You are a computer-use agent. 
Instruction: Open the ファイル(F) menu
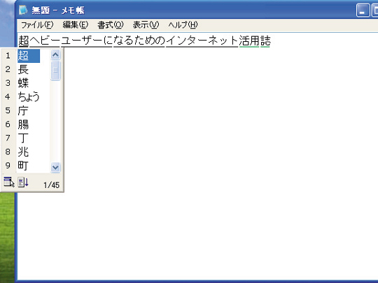(x=37, y=24)
